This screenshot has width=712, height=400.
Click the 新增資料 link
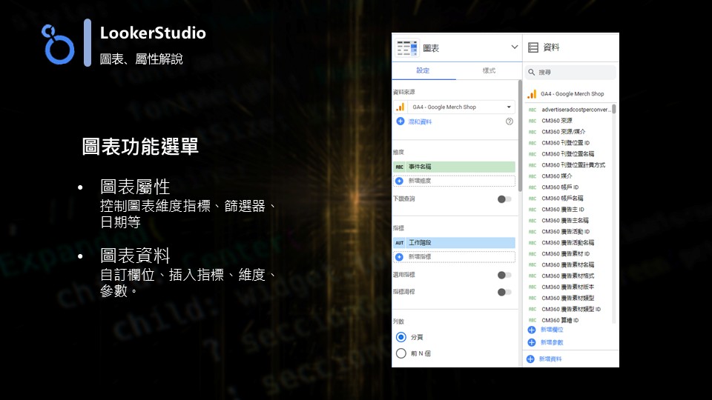coord(550,359)
